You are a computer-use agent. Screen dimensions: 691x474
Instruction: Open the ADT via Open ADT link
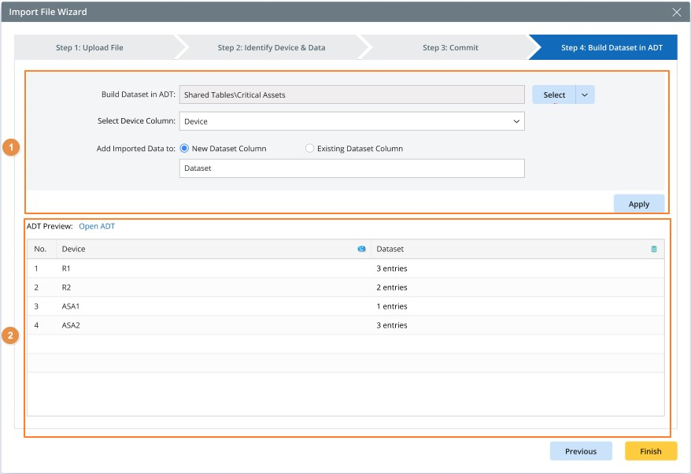coord(97,227)
